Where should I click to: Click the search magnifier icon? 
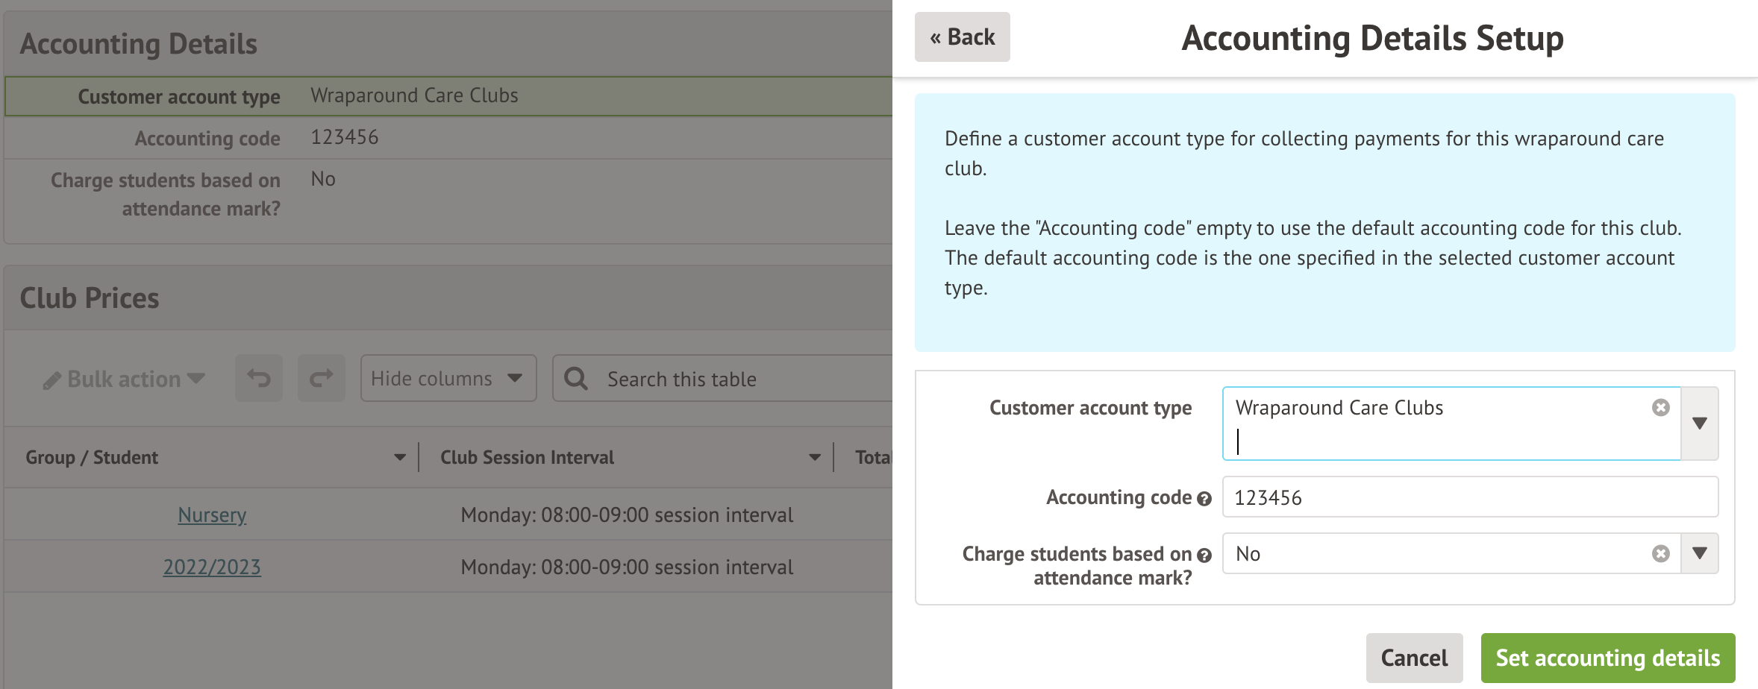point(575,379)
